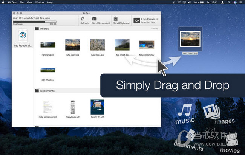Click the volume icon in menu bar
Screen dimensions: 245x155
point(189,2)
